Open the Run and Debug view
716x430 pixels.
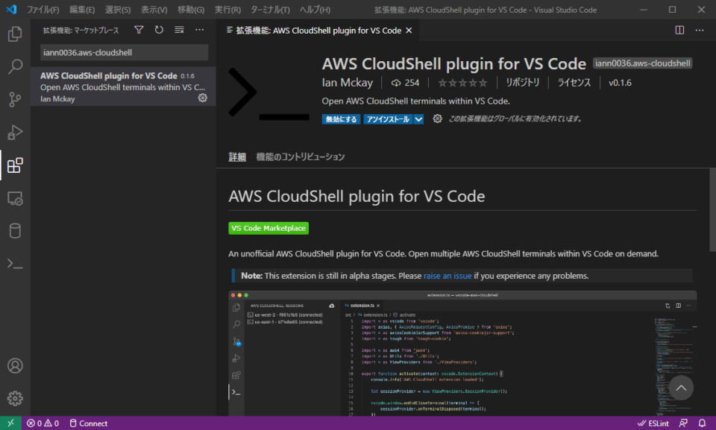[x=16, y=133]
